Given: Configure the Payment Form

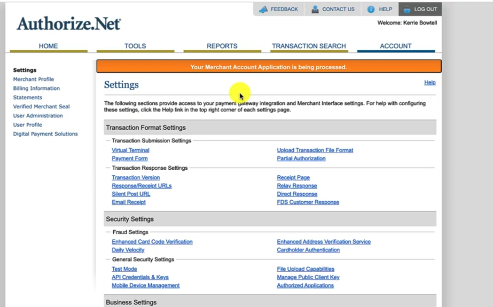Looking at the screenshot, I should pos(129,158).
